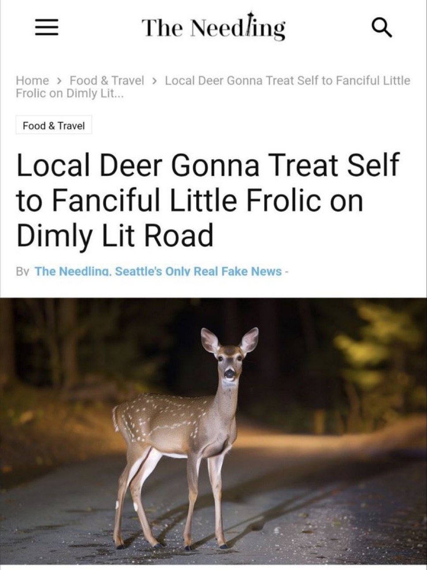Screen dimensions: 427x570
Task: Click The Needling site logo
Action: pyautogui.click(x=213, y=27)
